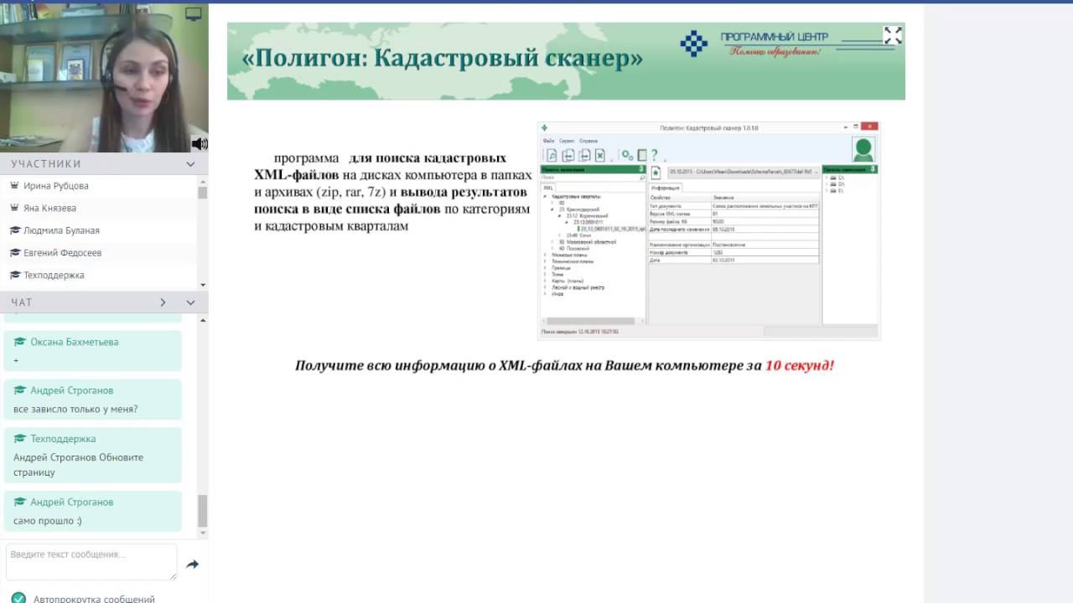
Task: Click the search-file toolbar icon in scanner window
Action: point(552,156)
